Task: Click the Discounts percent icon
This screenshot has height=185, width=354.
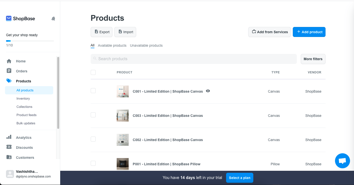Action: pos(9,147)
